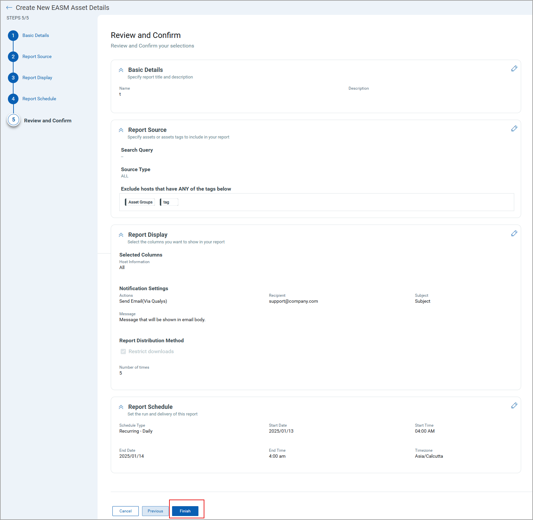
Task: Collapse the Report Display section
Action: click(121, 234)
